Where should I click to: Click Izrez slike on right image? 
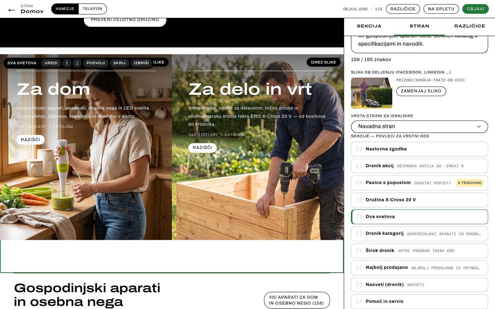coord(323,62)
